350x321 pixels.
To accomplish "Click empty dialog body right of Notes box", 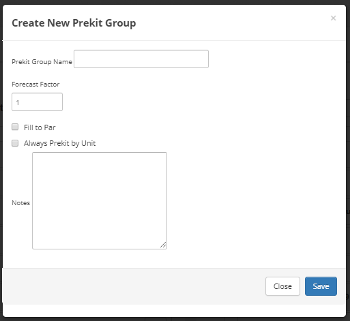I will point(254,200).
